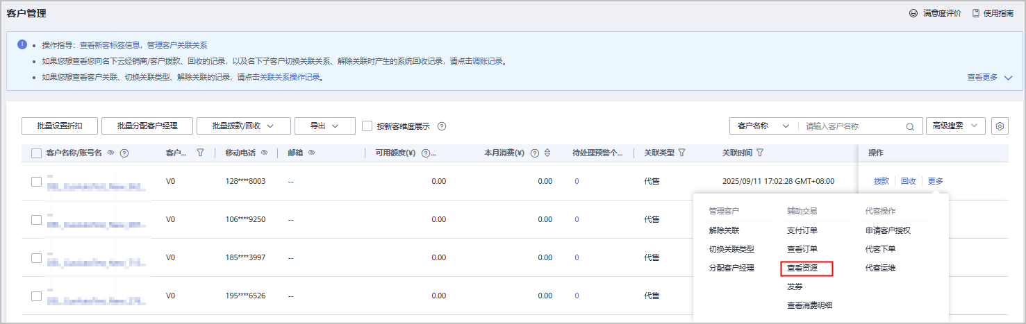The height and width of the screenshot is (324, 1026).
Task: Open the 导出 export dropdown
Action: (324, 126)
